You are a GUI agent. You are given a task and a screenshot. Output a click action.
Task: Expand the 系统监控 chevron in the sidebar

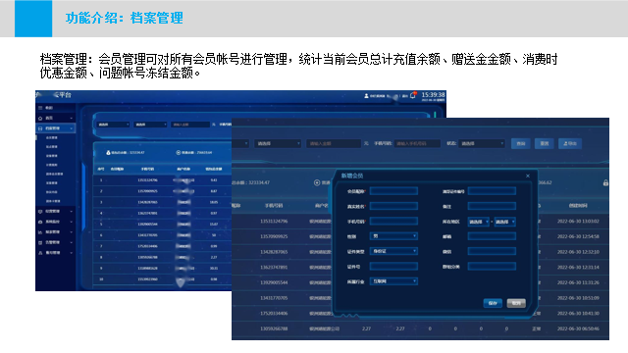(72, 222)
